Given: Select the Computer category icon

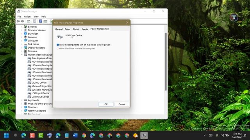Looking at the screenshot, I should (x=25, y=40).
